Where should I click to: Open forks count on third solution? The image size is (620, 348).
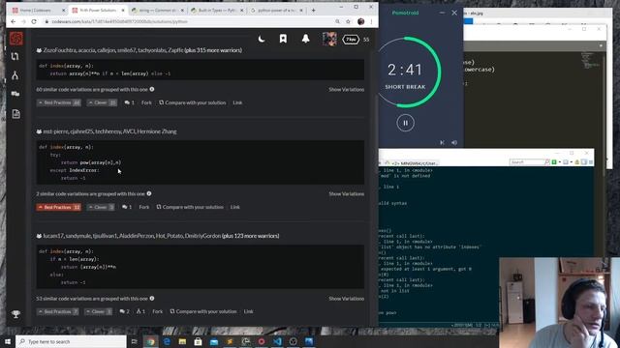[140, 311]
